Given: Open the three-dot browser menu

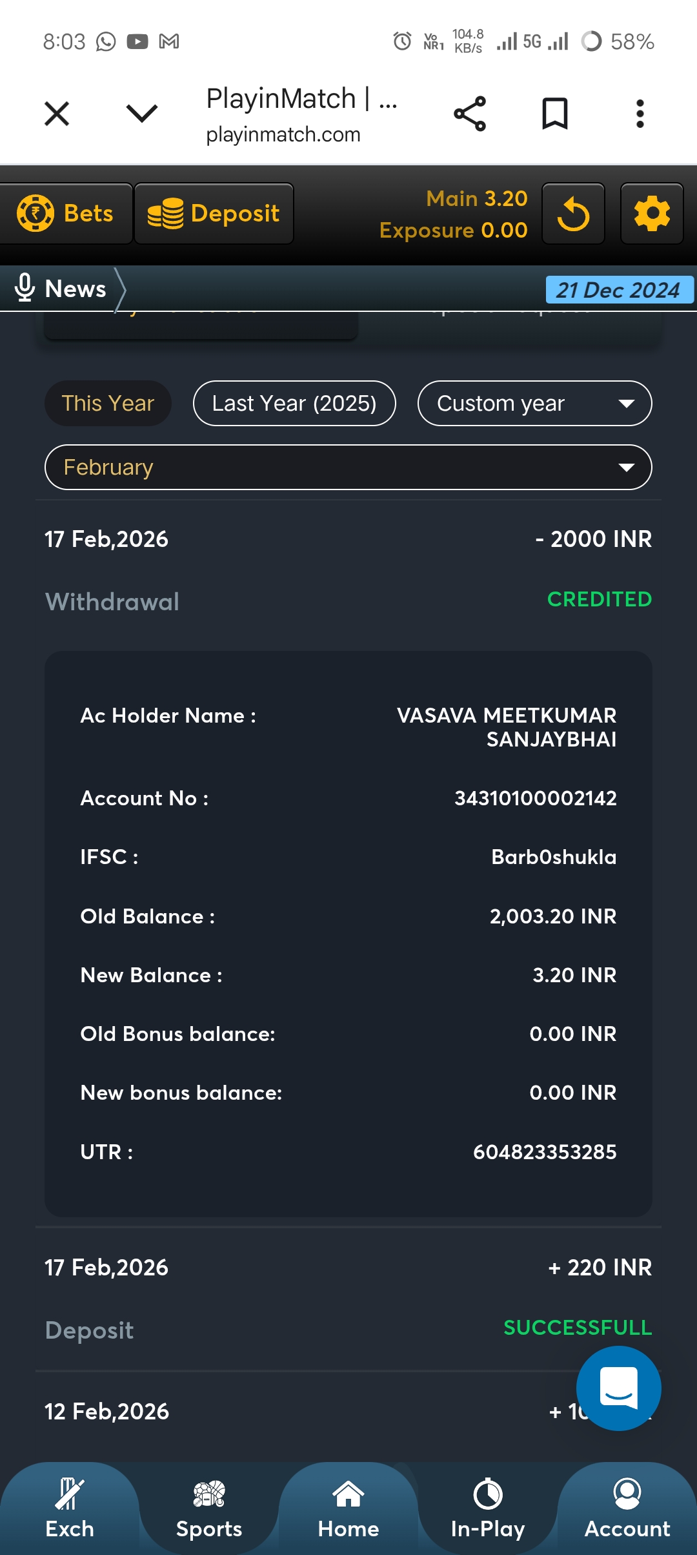Looking at the screenshot, I should (x=640, y=114).
